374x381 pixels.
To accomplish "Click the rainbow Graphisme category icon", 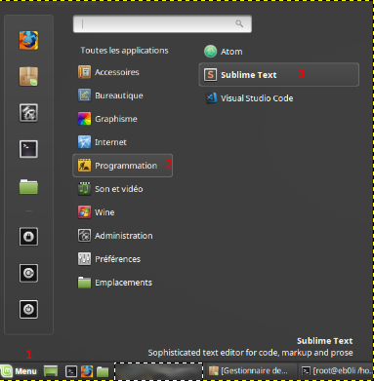I will 84,119.
